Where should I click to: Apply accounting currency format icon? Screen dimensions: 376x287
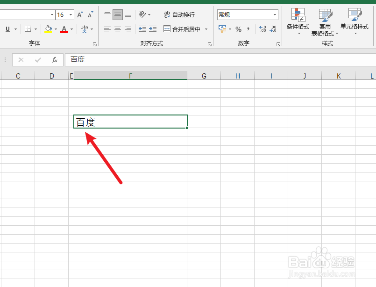pyautogui.click(x=222, y=29)
